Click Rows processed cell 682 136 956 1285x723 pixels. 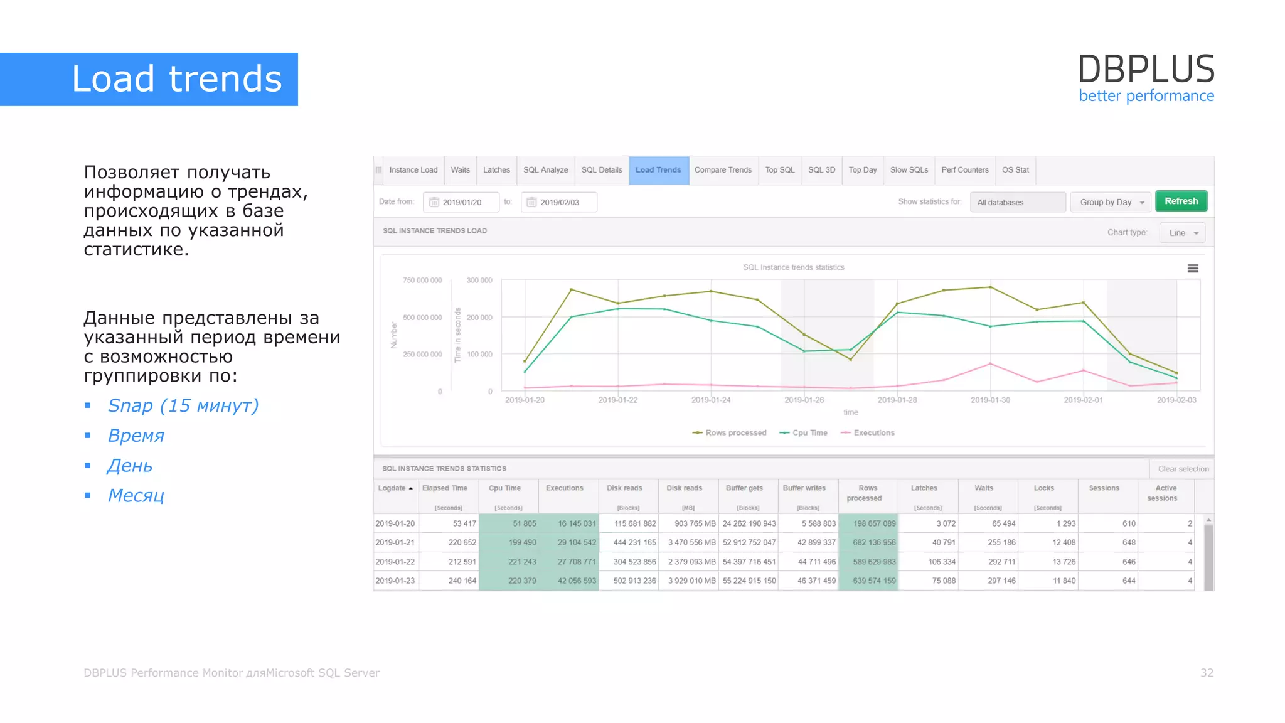(x=868, y=542)
